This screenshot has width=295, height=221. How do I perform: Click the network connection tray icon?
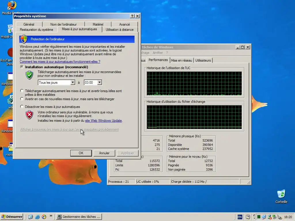coord(264,217)
